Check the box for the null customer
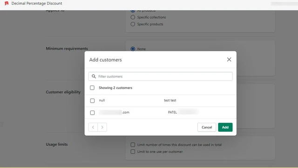Viewport: 298px width, 168px height. click(x=92, y=101)
